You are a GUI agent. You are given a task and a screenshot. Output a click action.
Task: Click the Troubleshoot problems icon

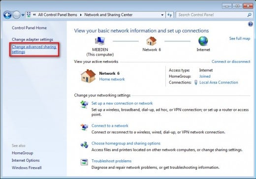pyautogui.click(x=84, y=162)
